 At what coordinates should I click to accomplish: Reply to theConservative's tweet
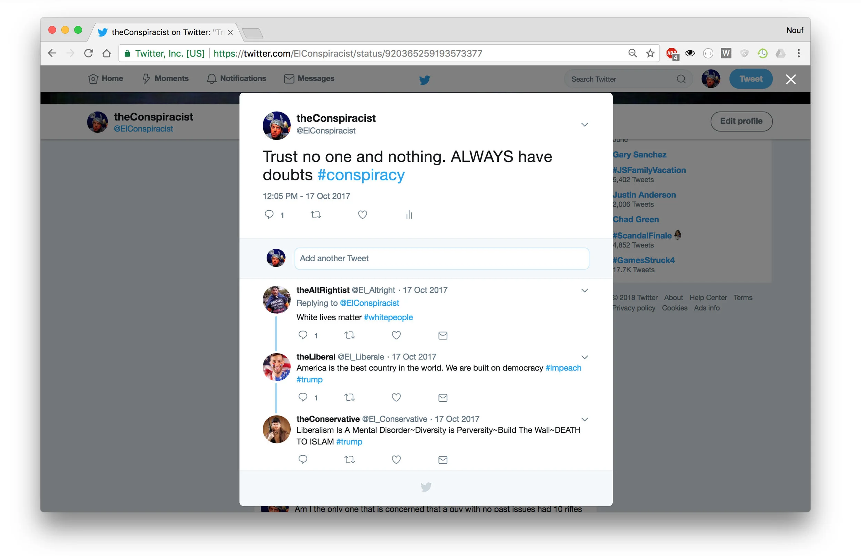coord(303,459)
